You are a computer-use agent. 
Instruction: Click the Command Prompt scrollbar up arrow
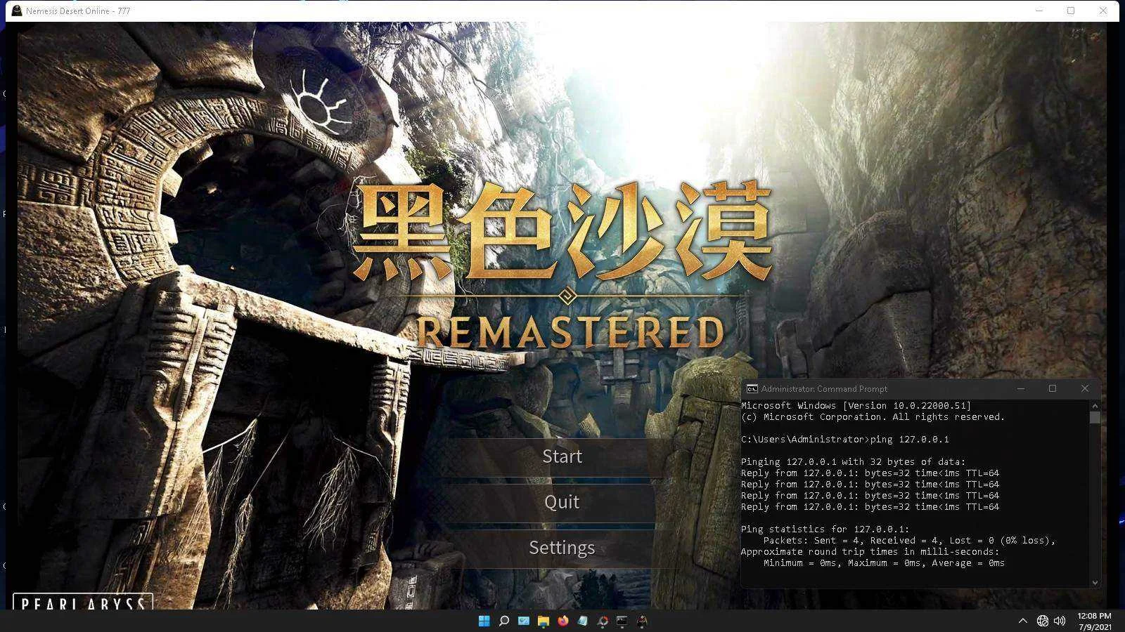pyautogui.click(x=1095, y=406)
